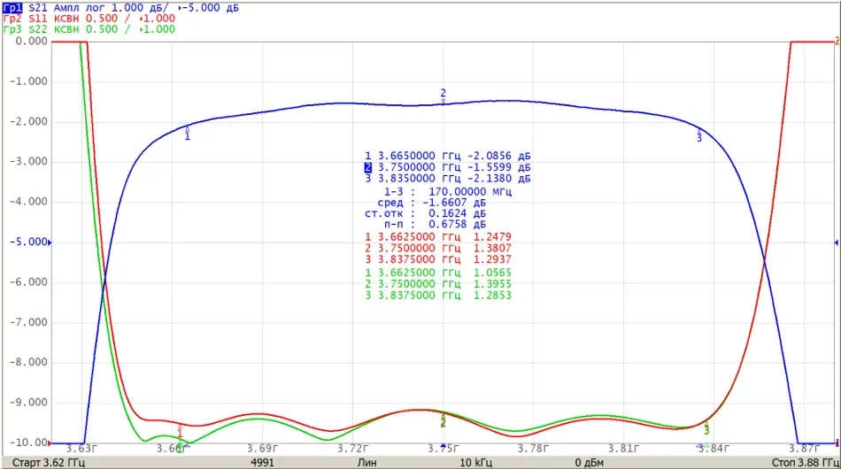Click the Y-axis label -2.000
This screenshot has height=469, width=841.
[x=29, y=121]
